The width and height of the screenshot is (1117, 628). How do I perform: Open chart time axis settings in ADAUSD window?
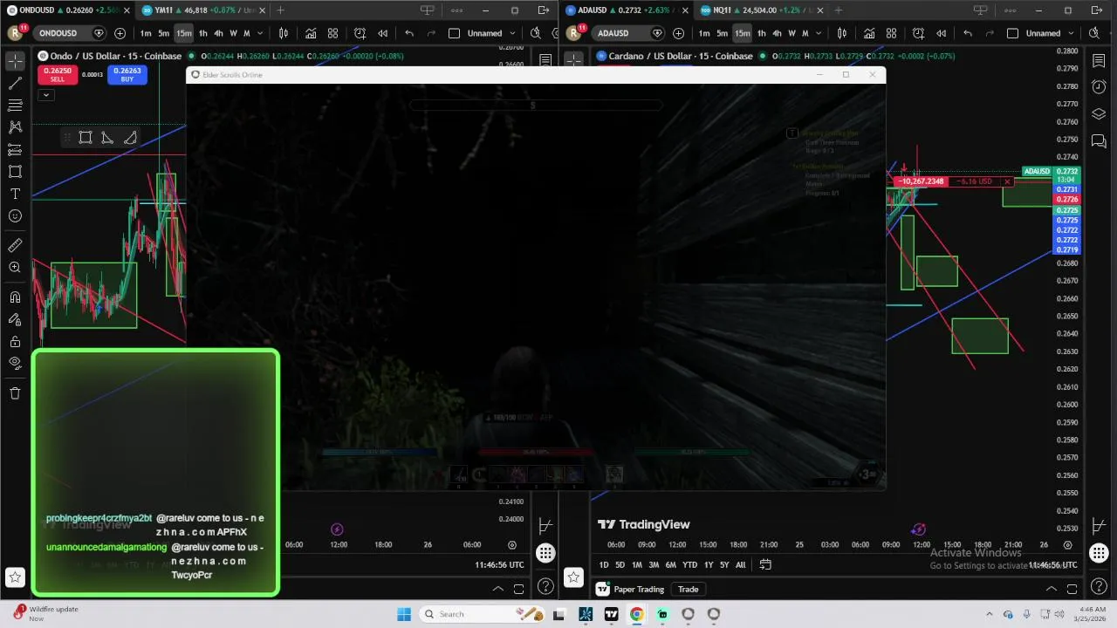(x=1067, y=545)
